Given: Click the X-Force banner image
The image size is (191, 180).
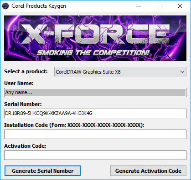Looking at the screenshot, I should [x=95, y=38].
